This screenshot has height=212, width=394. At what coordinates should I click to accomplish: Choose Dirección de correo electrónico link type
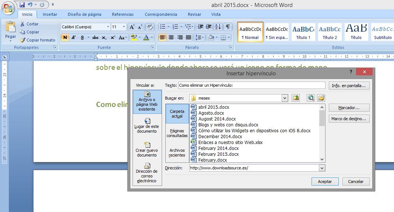[x=147, y=173]
